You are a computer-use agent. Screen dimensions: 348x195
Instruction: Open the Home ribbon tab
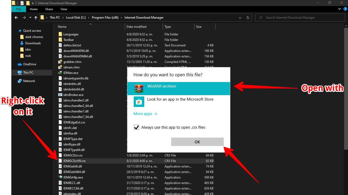[34, 9]
